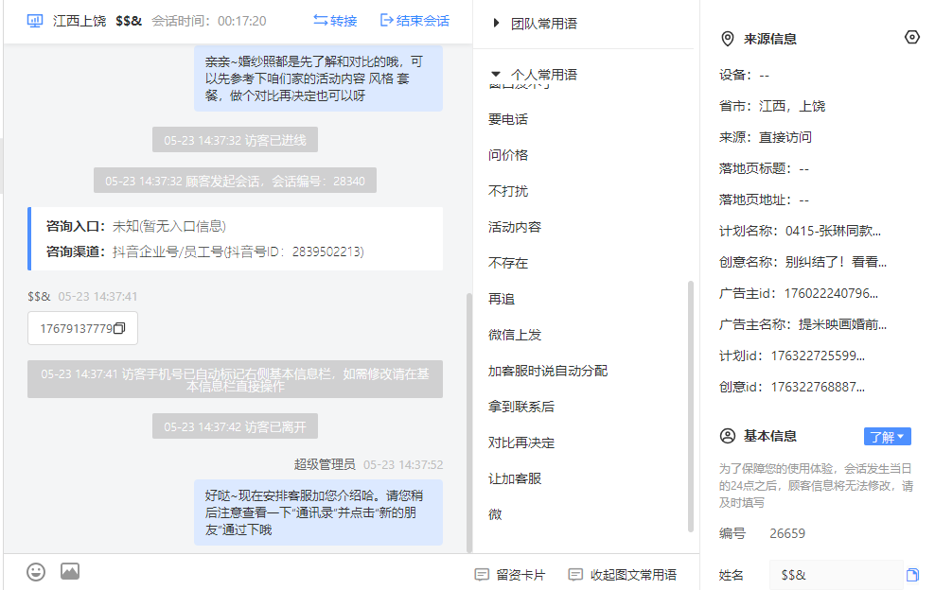Select the 让加客服 quick phrase
935x590 pixels.
[x=515, y=478]
